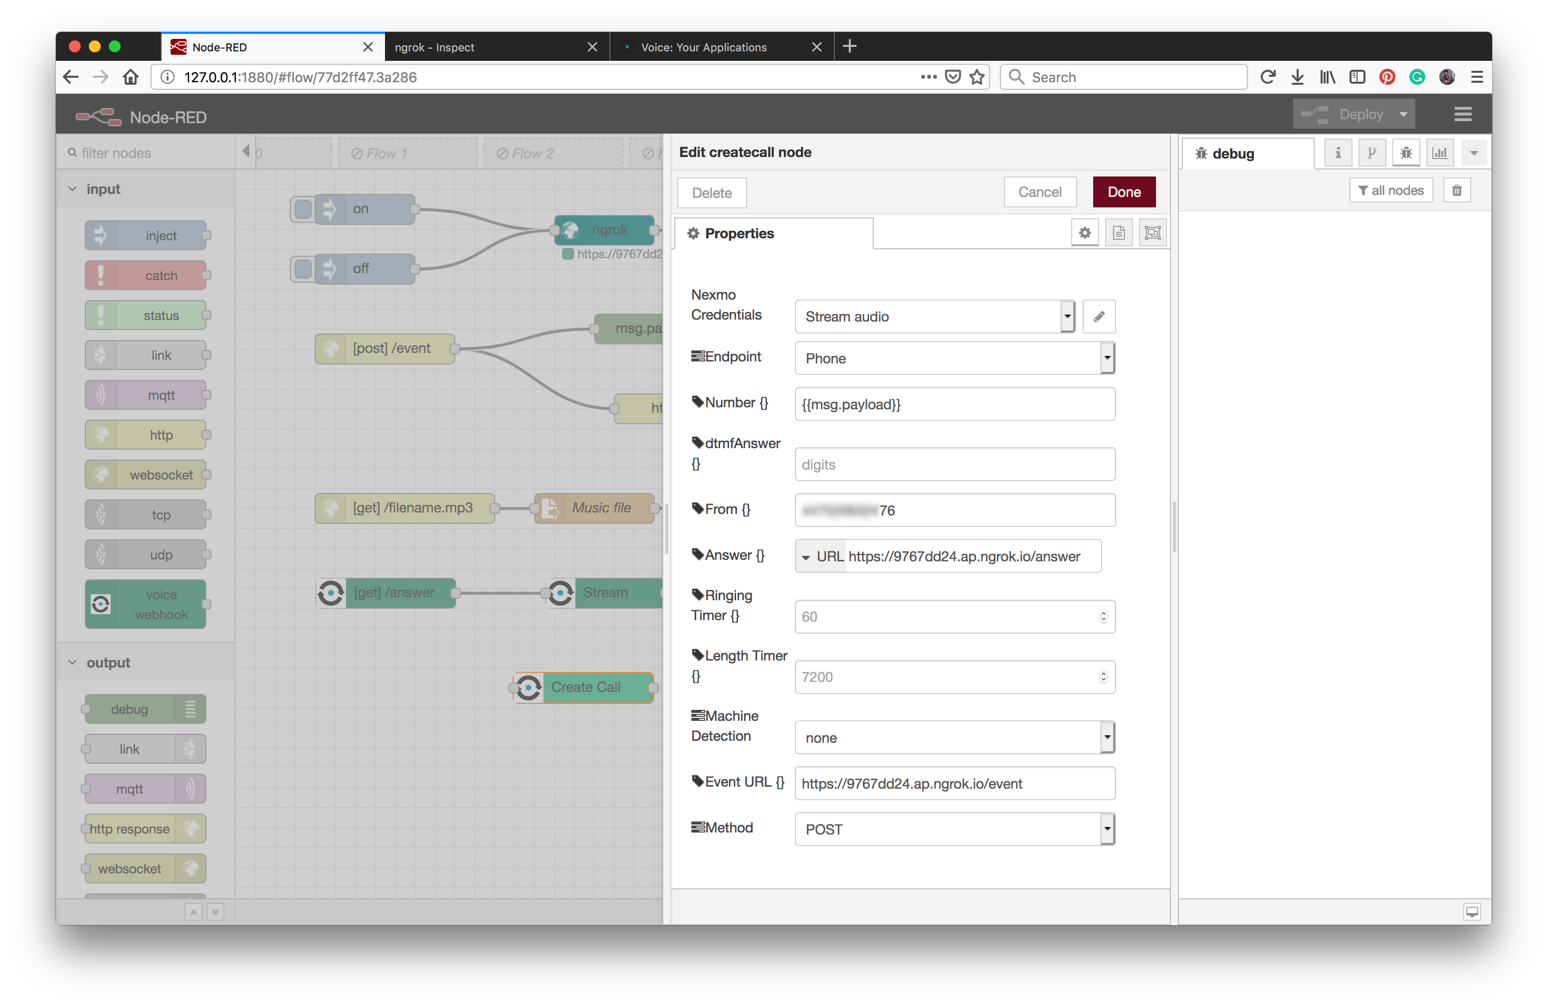The image size is (1548, 1005).
Task: Click the filter nodes search box
Action: click(x=146, y=154)
